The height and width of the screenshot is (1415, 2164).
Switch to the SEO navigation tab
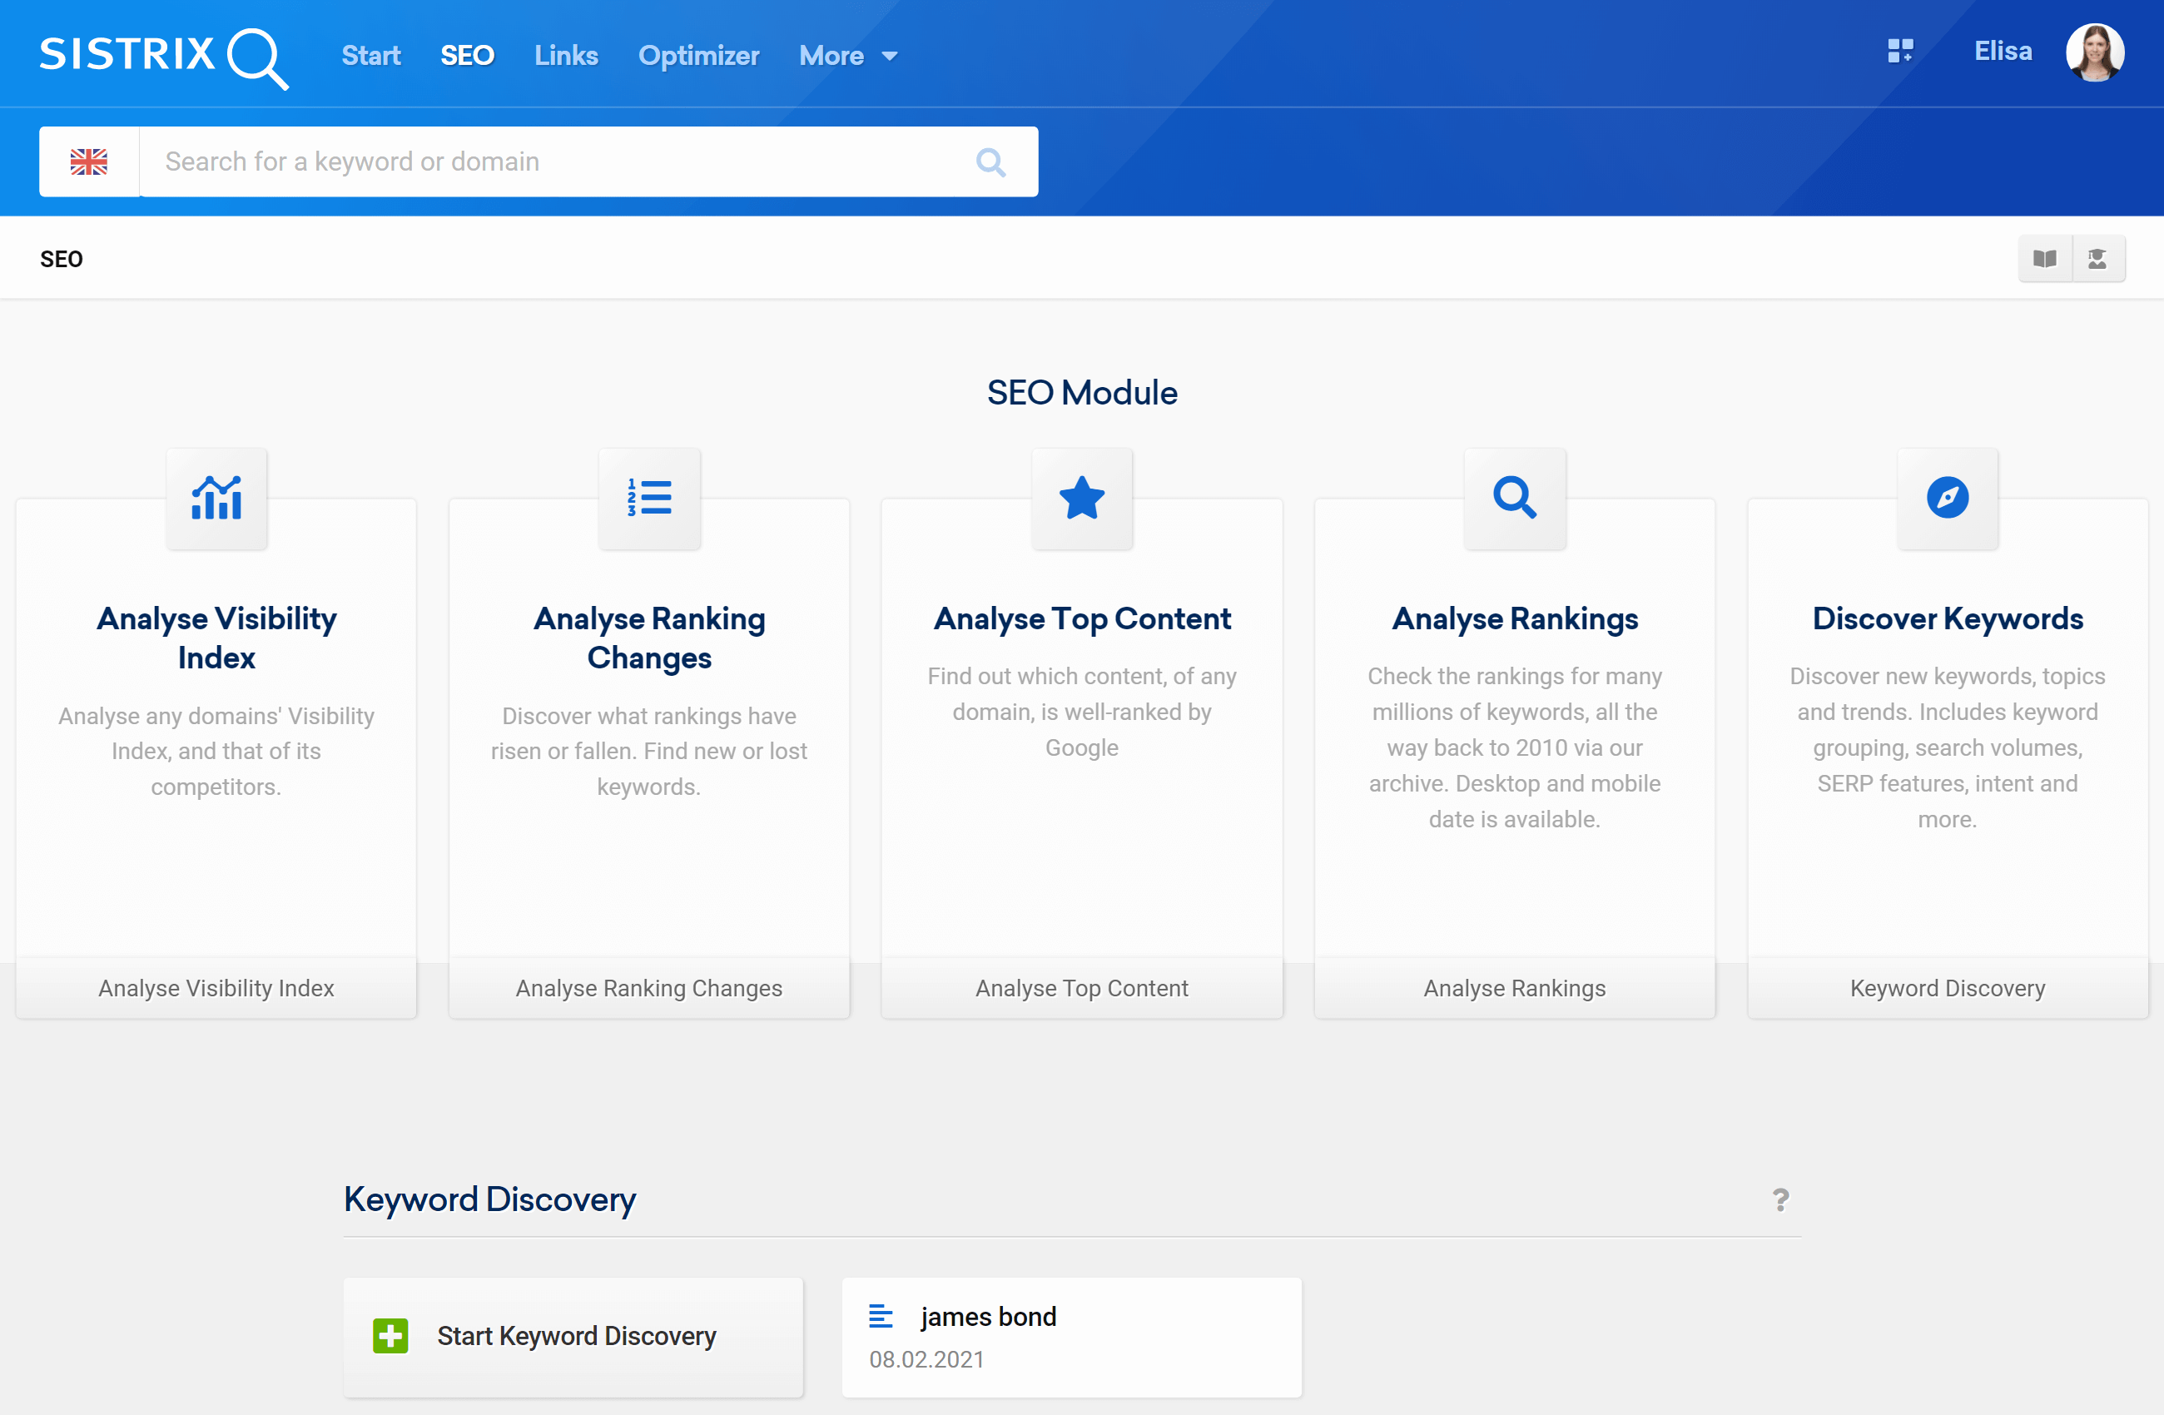(x=468, y=56)
